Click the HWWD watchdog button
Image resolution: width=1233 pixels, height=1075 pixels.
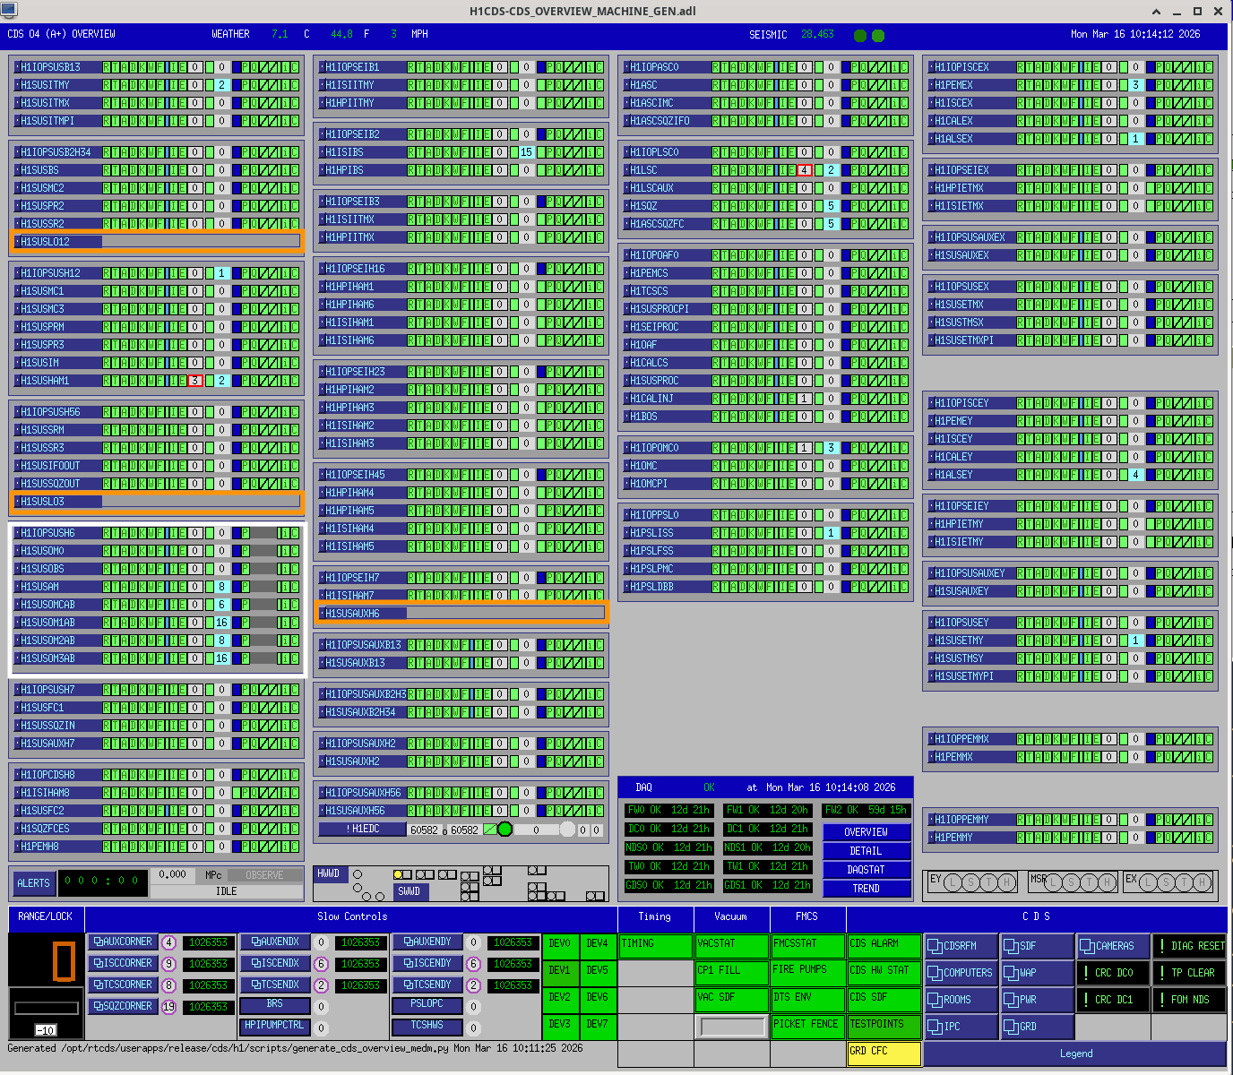coord(329,874)
